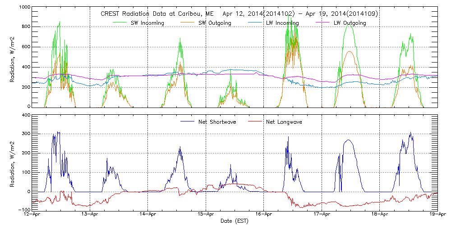Click the line sample beside 'LW Incoming' legend
Viewport: 451px width, 225px height.
[x=256, y=23]
